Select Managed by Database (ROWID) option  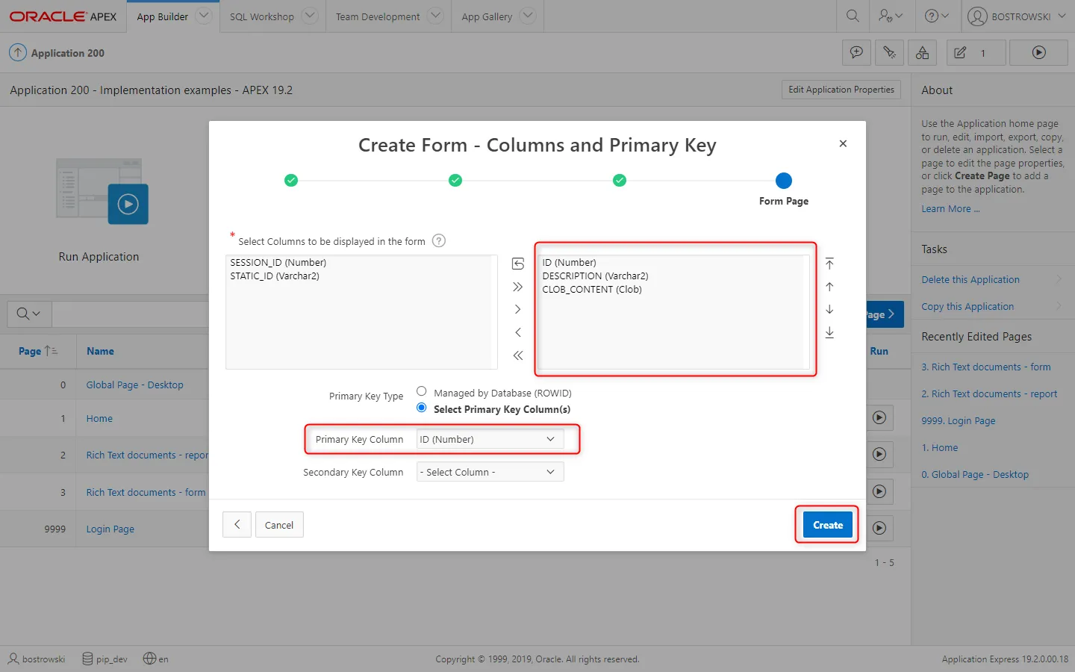pos(422,391)
